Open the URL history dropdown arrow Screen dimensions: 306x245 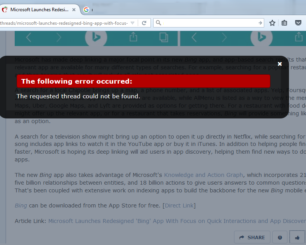pyautogui.click(x=133, y=23)
